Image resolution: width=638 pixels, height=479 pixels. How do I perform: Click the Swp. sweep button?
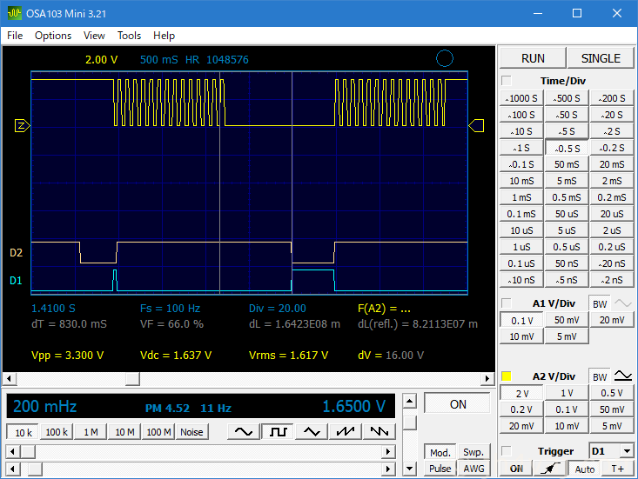pos(473,452)
